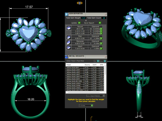Click the 7.61 grams cell

point(88,79)
